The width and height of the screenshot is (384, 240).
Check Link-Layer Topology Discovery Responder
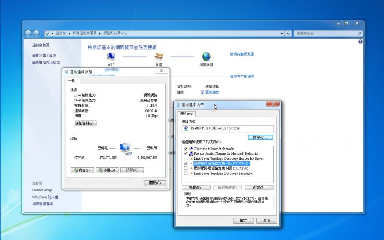coord(186,173)
